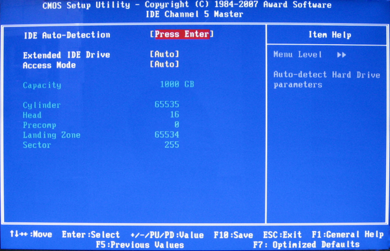The width and height of the screenshot is (390, 251).
Task: Click the Extended IDE Drive label
Action: tap(66, 55)
